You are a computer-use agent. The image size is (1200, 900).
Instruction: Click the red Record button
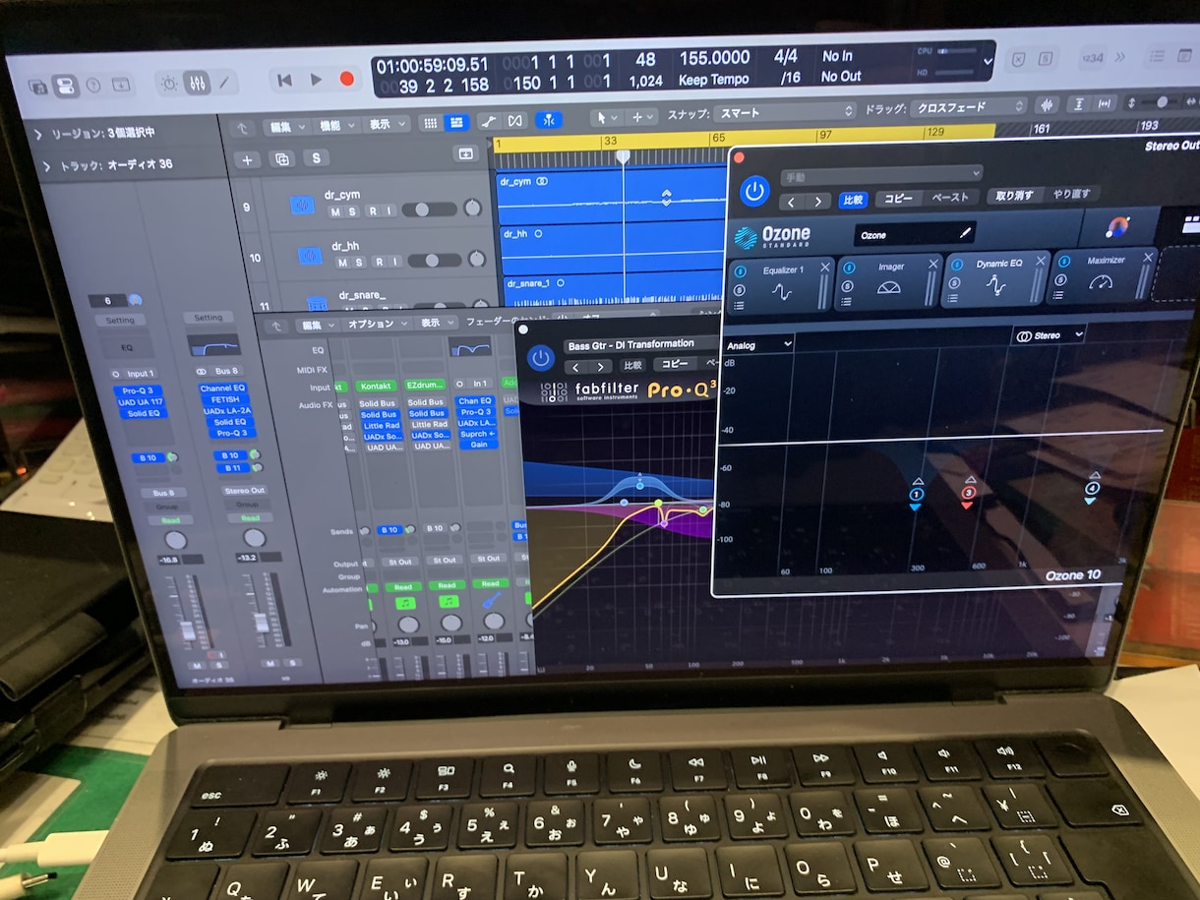[346, 79]
